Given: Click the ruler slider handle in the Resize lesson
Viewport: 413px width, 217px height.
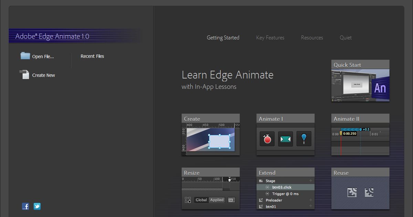Looking at the screenshot, I should pos(229,179).
